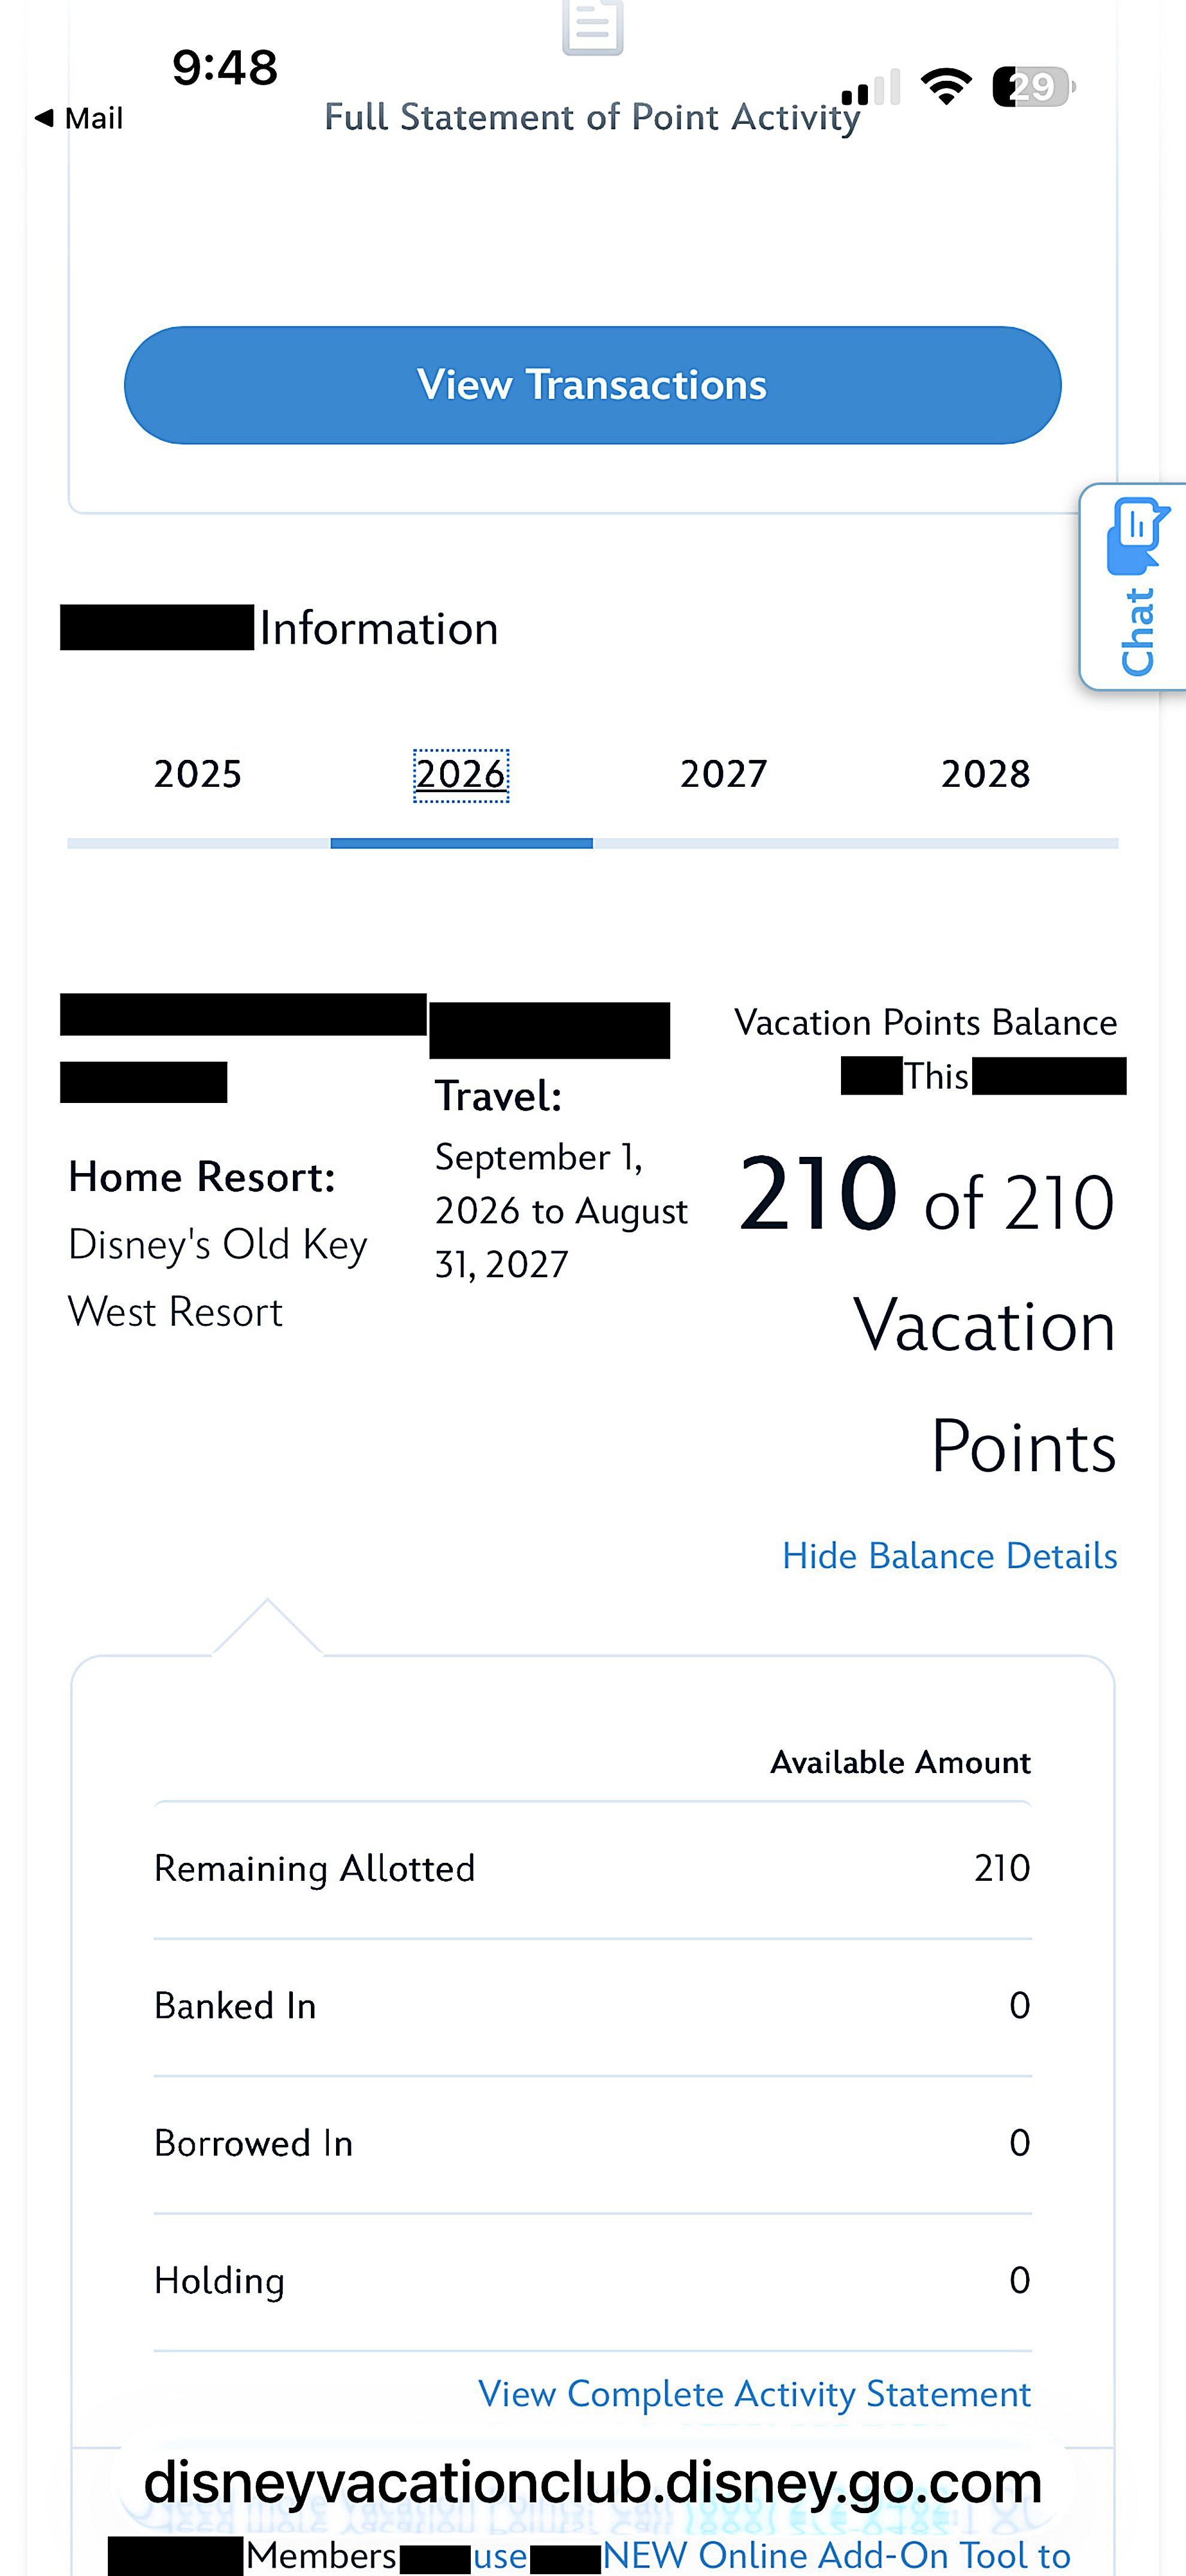Viewport: 1186px width, 2576px height.
Task: Tap the Wi-Fi status icon
Action: point(946,86)
